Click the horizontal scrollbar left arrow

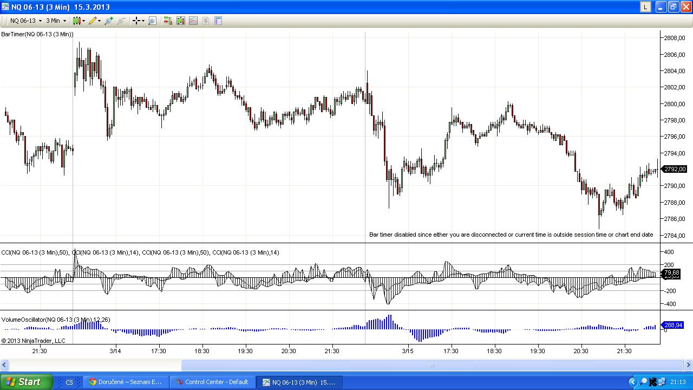tap(5, 365)
